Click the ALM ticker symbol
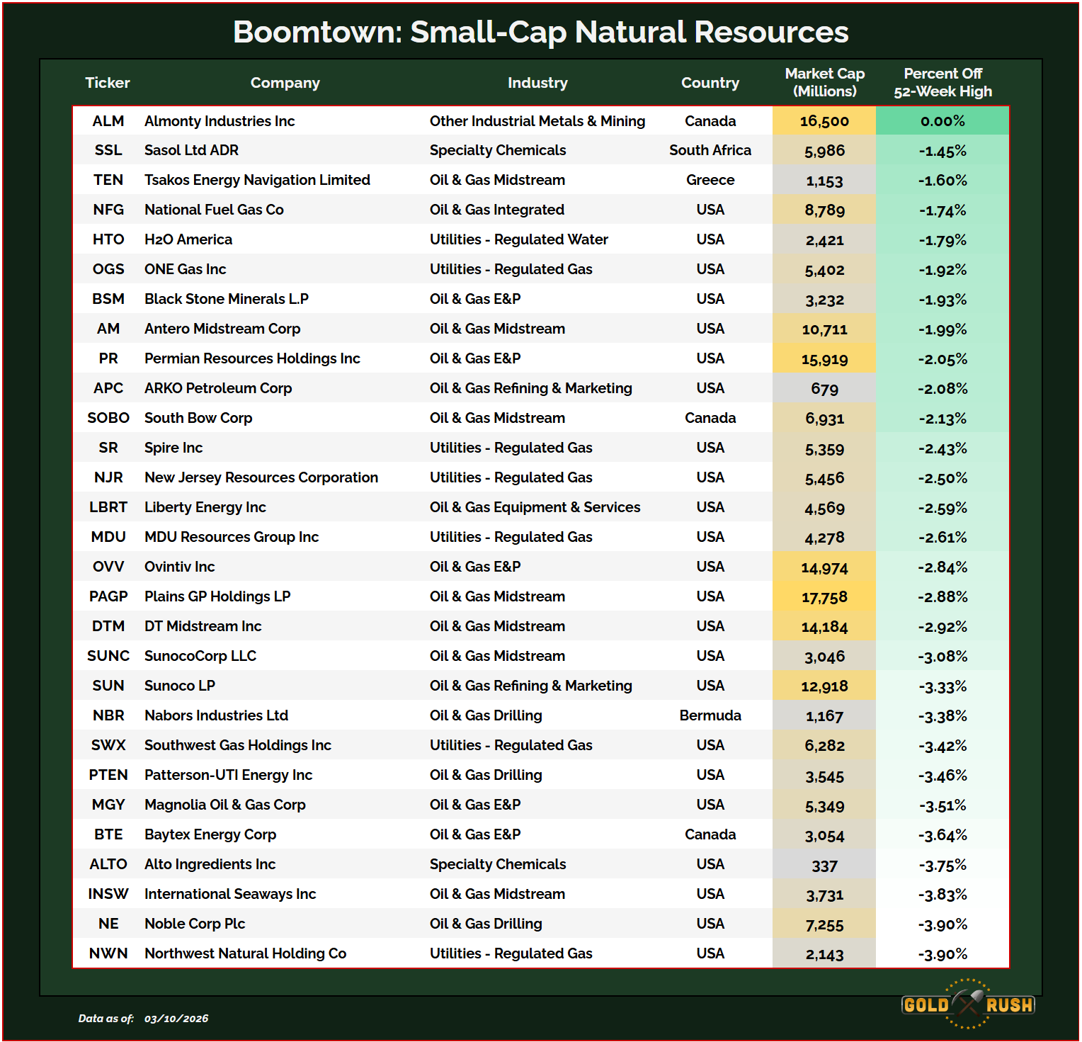This screenshot has height=1042, width=1082. pyautogui.click(x=108, y=121)
